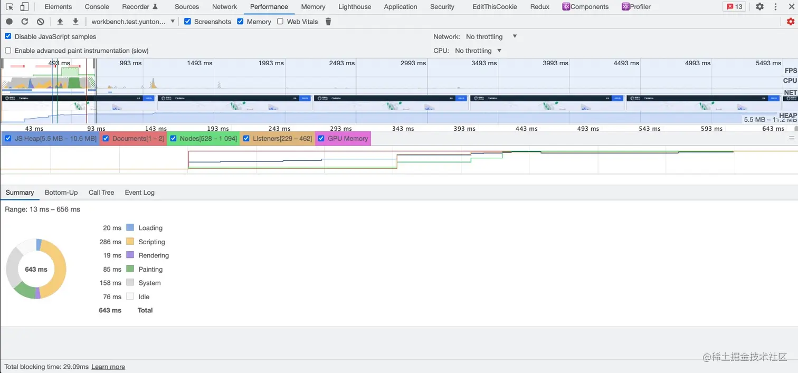The width and height of the screenshot is (798, 373).
Task: Open the Security panel
Action: click(x=442, y=7)
